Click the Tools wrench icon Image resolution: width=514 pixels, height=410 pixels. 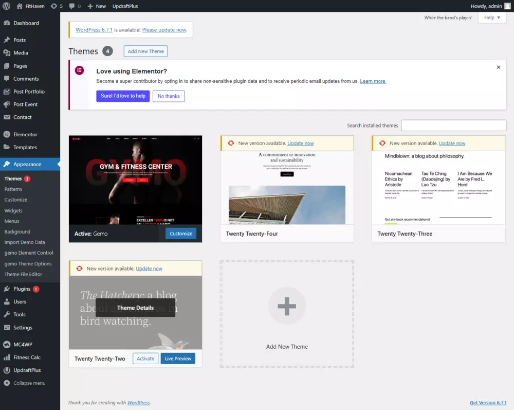[7, 314]
